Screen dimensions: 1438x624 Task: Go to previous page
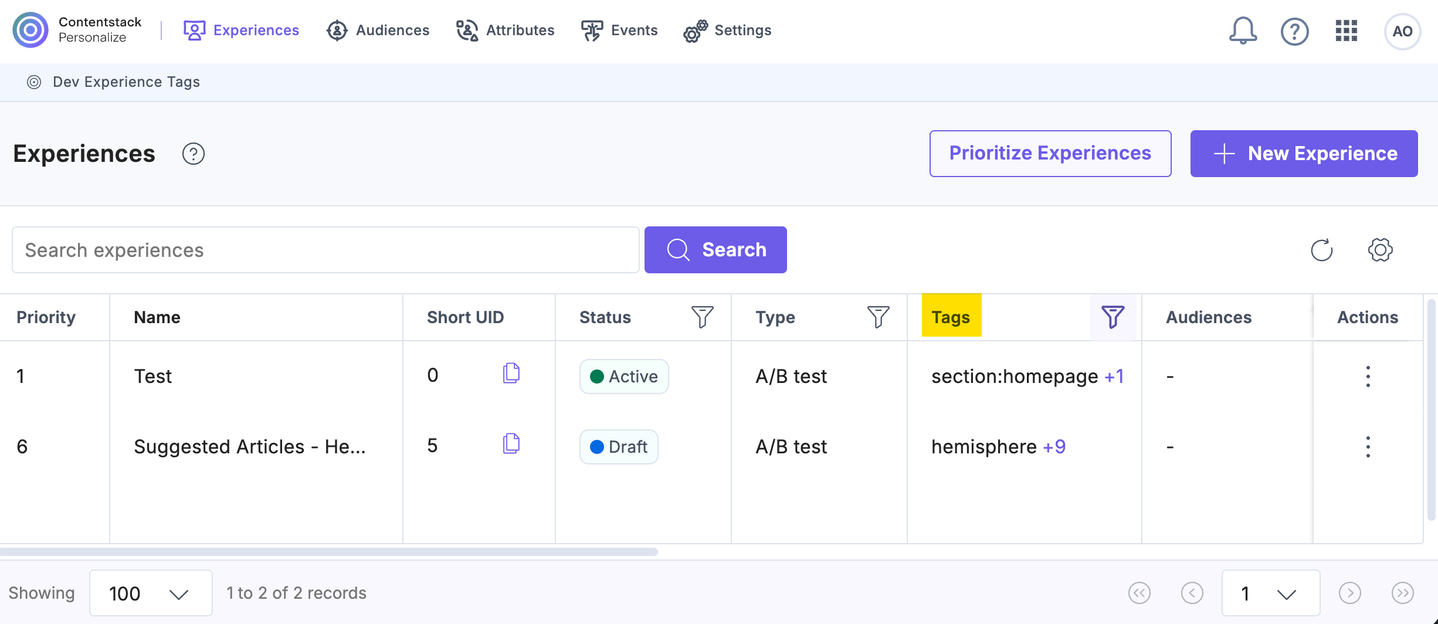[1192, 593]
